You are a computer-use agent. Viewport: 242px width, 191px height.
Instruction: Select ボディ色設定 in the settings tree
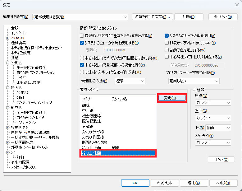(x=21, y=53)
